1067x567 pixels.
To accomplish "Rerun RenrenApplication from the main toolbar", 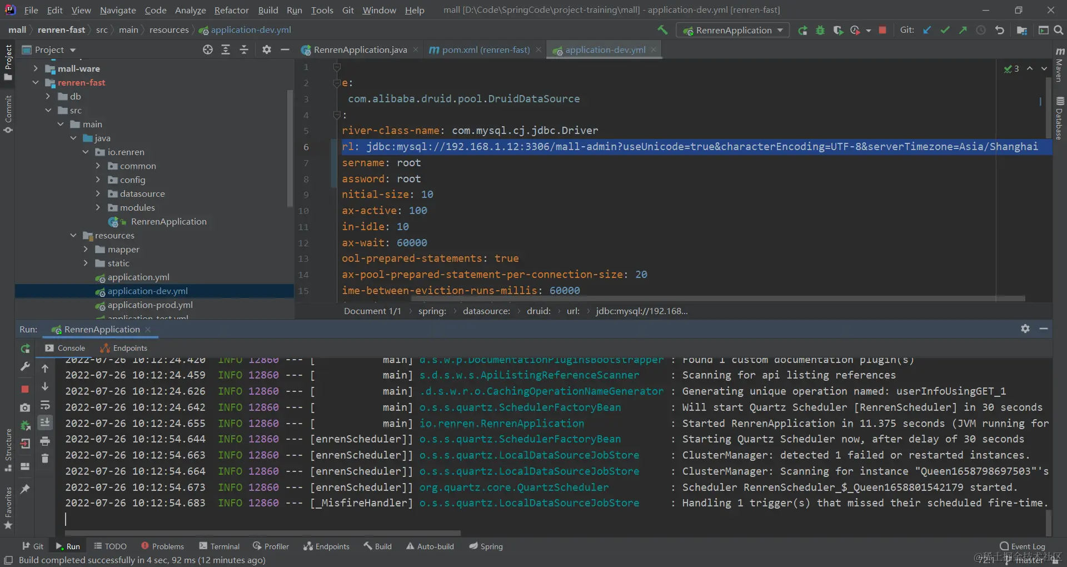I will coord(802,30).
